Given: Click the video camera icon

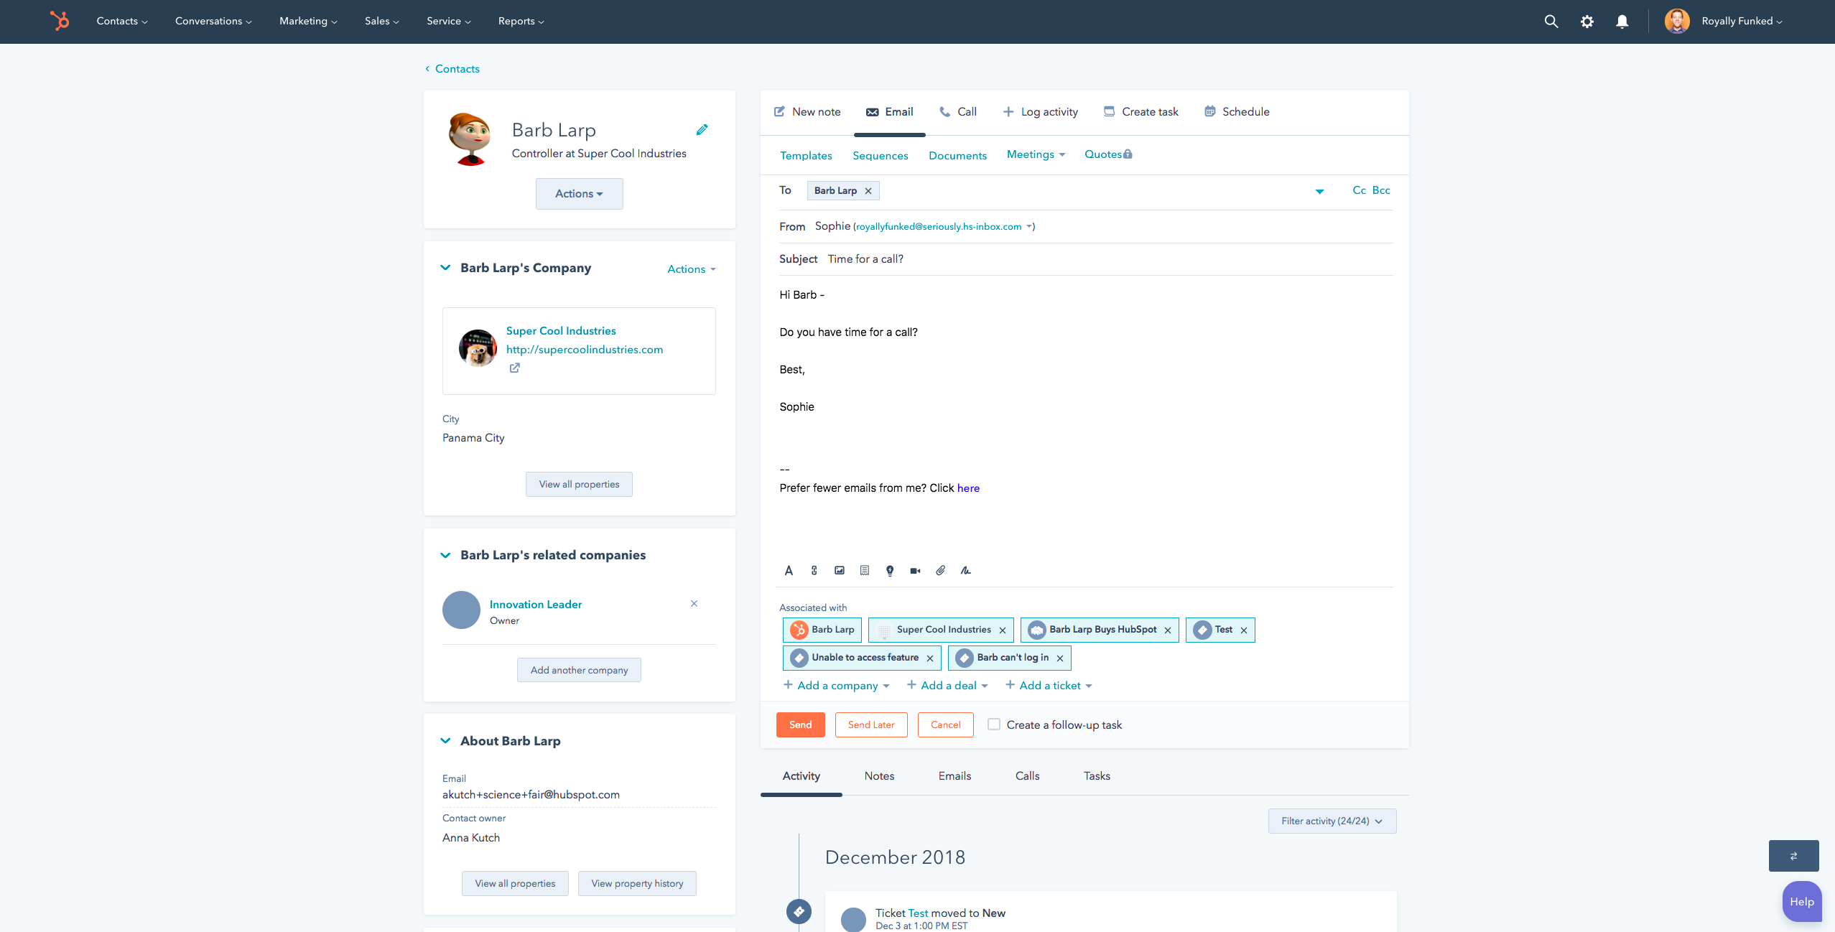Looking at the screenshot, I should click(915, 571).
